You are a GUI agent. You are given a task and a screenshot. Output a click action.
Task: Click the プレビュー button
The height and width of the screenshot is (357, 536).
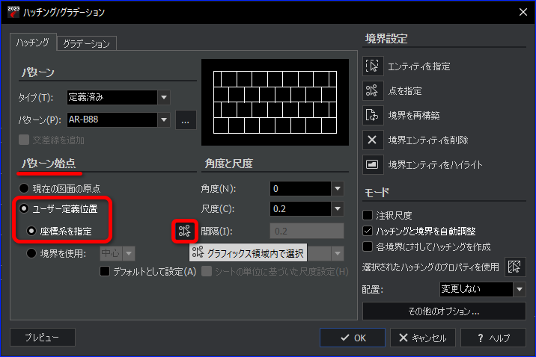tap(43, 338)
